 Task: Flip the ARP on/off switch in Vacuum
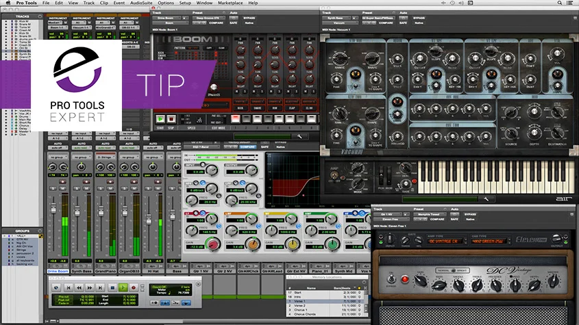pos(334,176)
